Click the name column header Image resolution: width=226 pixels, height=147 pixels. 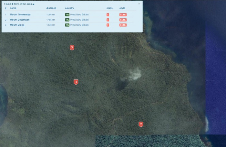[x=13, y=8]
